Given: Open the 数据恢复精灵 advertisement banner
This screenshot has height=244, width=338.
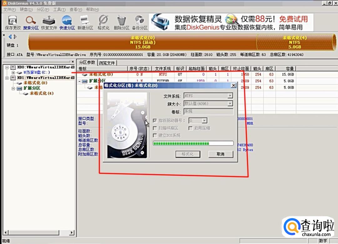Looking at the screenshot, I should pyautogui.click(x=231, y=22).
